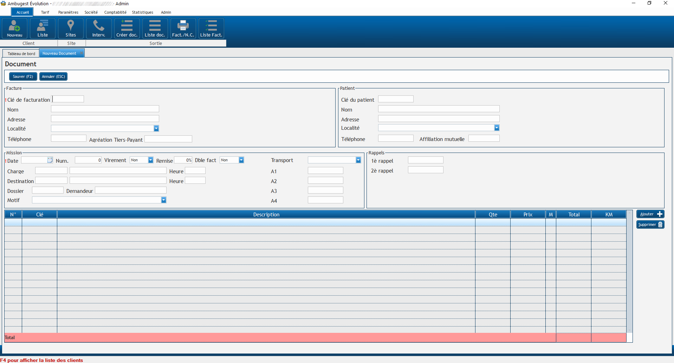Click the Clé de facturation field
This screenshot has width=674, height=363.
point(68,99)
